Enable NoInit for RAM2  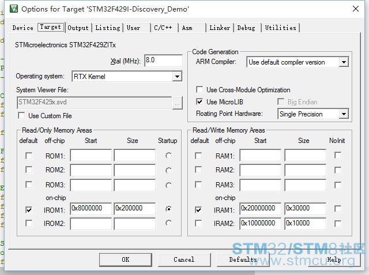point(338,170)
